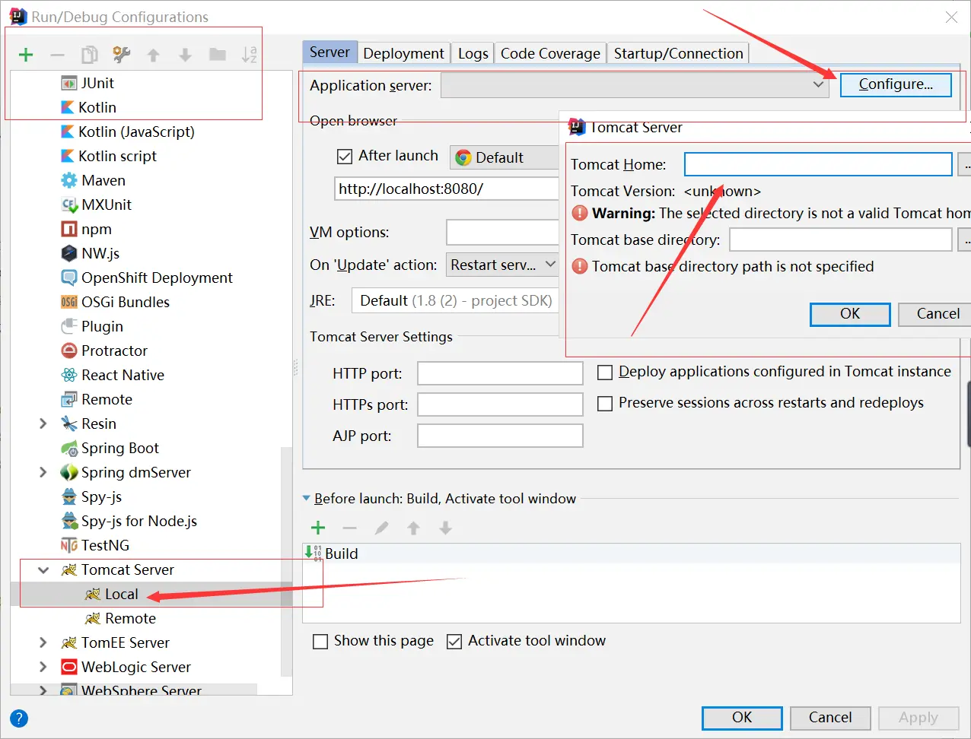Click the Copy Configuration icon

(x=90, y=55)
